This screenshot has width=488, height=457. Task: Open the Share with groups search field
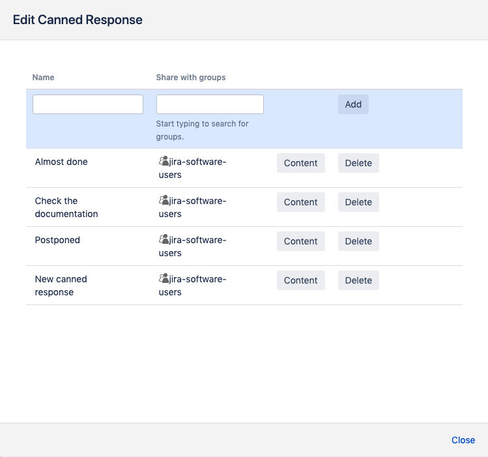[x=210, y=104]
